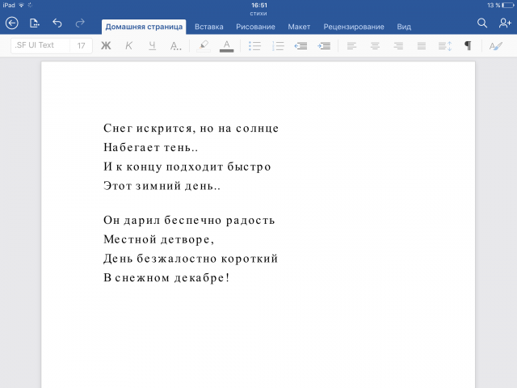Viewport: 517px width, 388px height.
Task: Open the Рецензирование tab
Action: [x=354, y=27]
